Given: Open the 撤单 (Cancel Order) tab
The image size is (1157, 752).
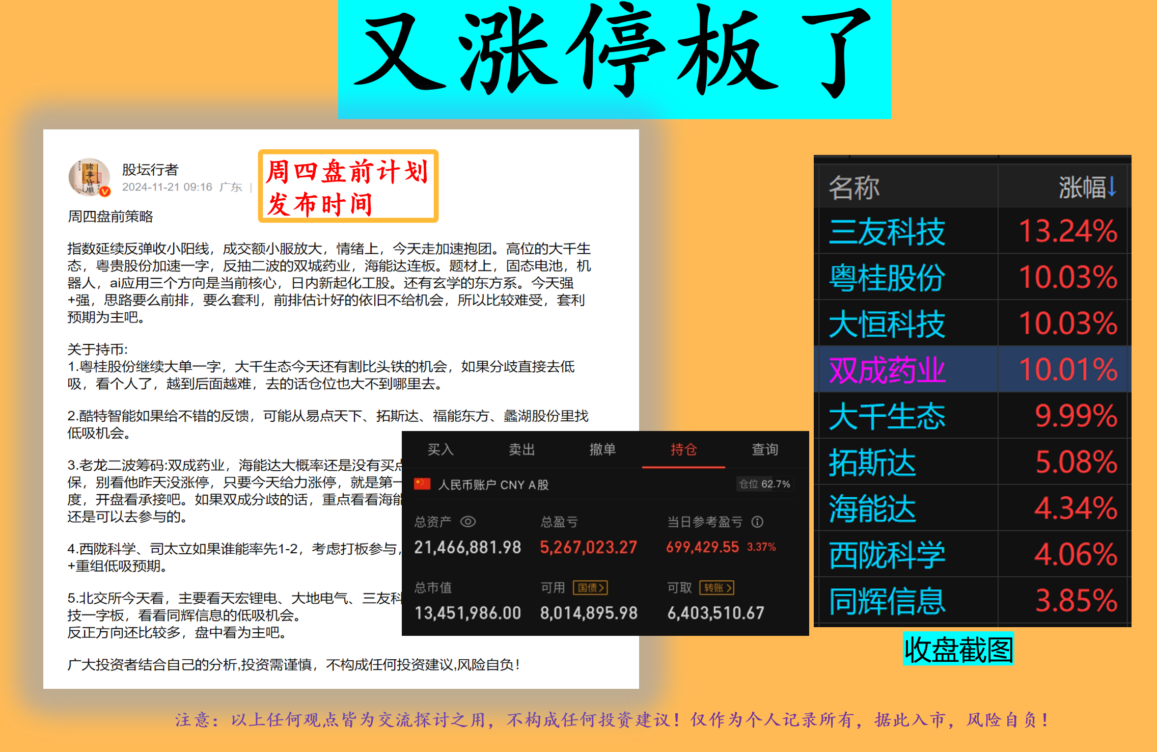Looking at the screenshot, I should coord(603,450).
